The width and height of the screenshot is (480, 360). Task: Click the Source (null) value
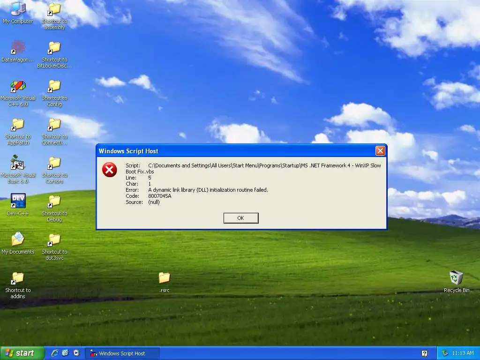coord(154,202)
